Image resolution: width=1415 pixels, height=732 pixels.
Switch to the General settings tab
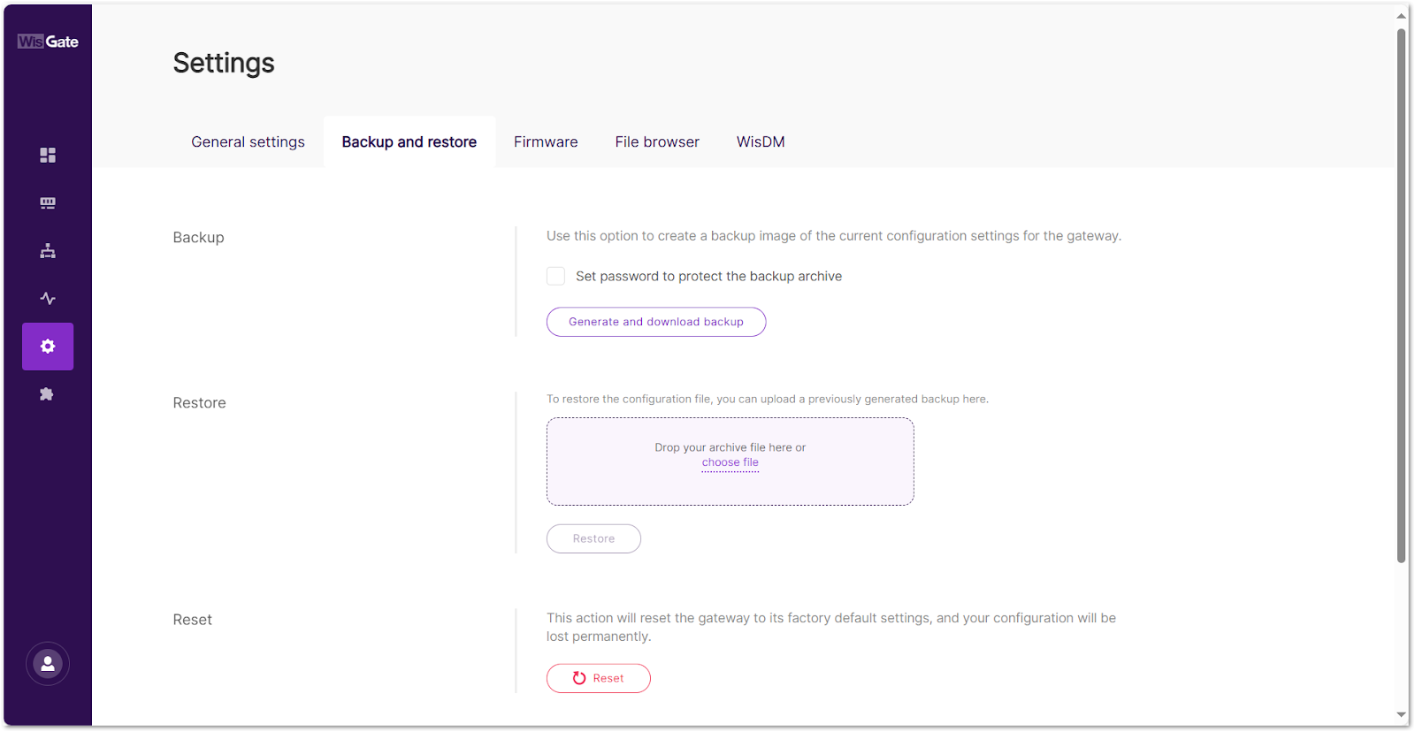click(x=248, y=141)
